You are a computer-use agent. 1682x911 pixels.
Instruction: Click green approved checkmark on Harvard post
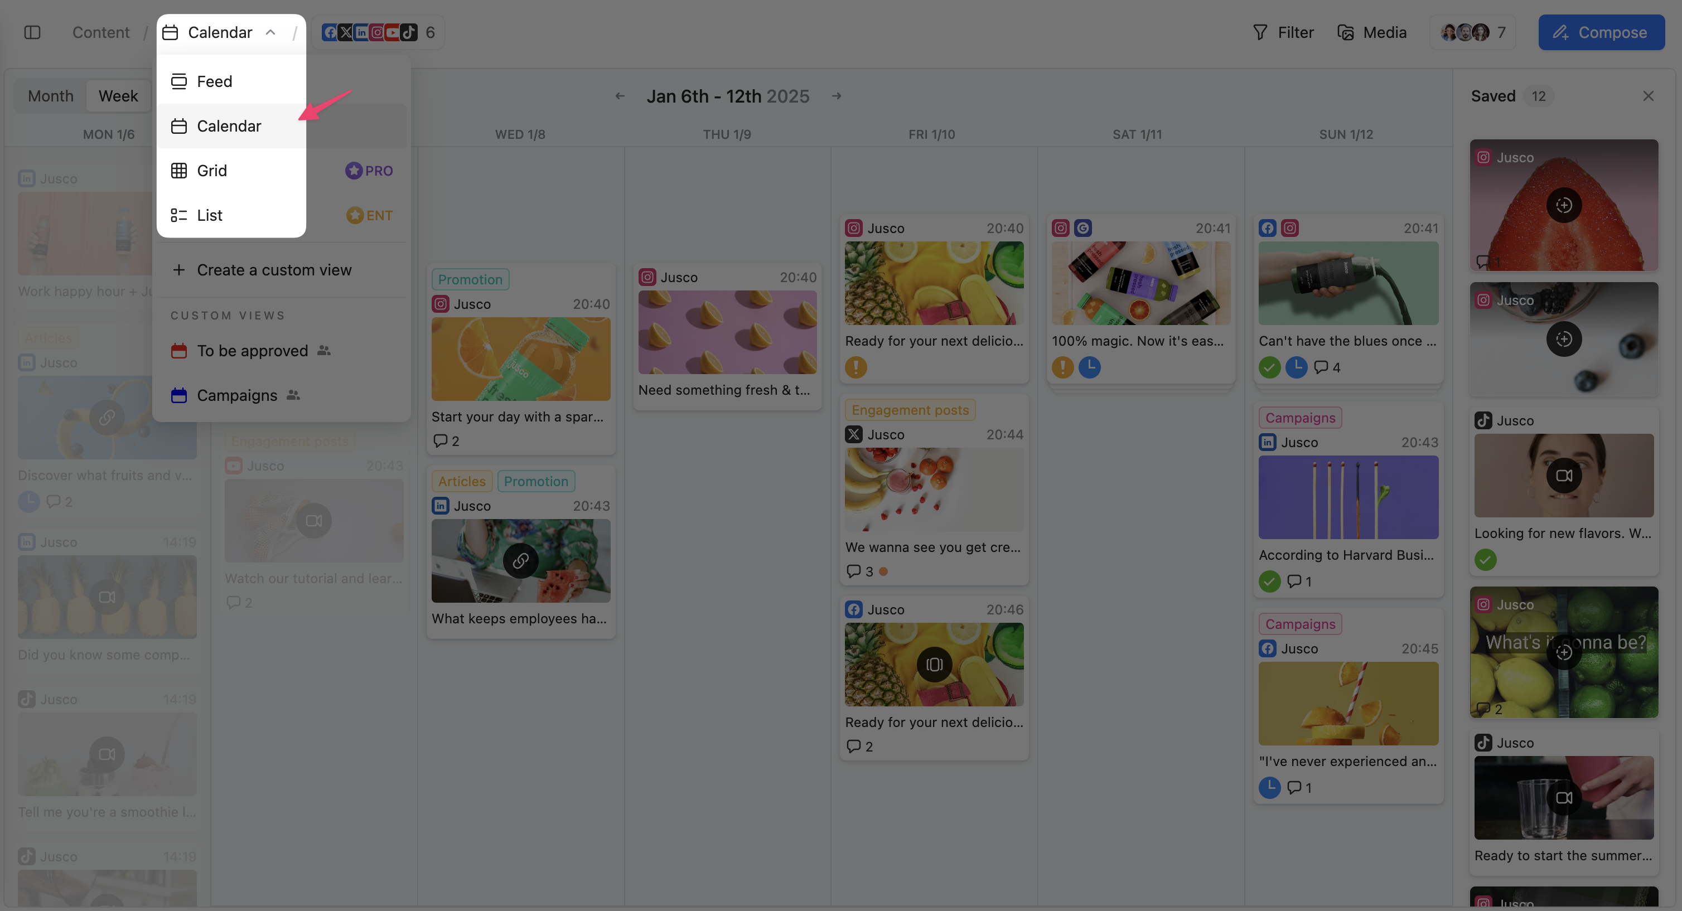point(1269,581)
